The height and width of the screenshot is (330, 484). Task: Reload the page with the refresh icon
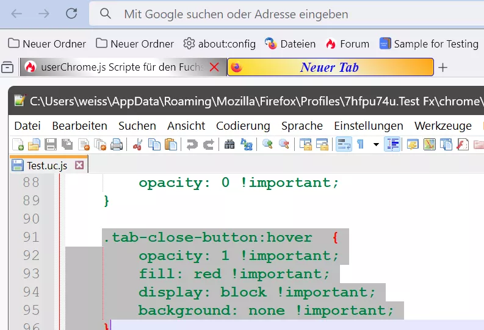point(71,13)
